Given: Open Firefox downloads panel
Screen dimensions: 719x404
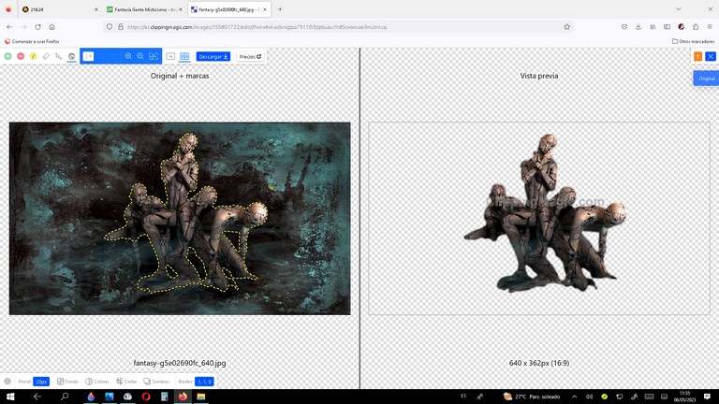Looking at the screenshot, I should click(x=638, y=27).
